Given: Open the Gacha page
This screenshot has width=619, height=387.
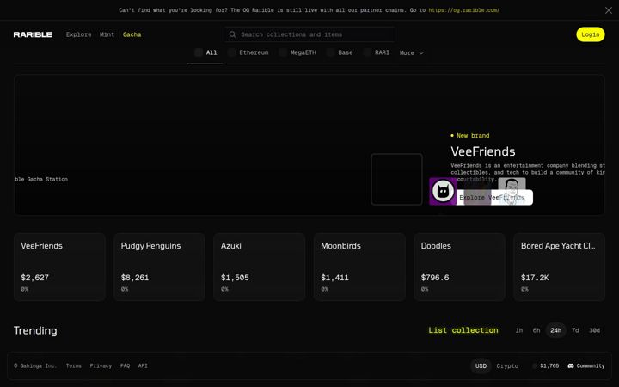Looking at the screenshot, I should (132, 34).
